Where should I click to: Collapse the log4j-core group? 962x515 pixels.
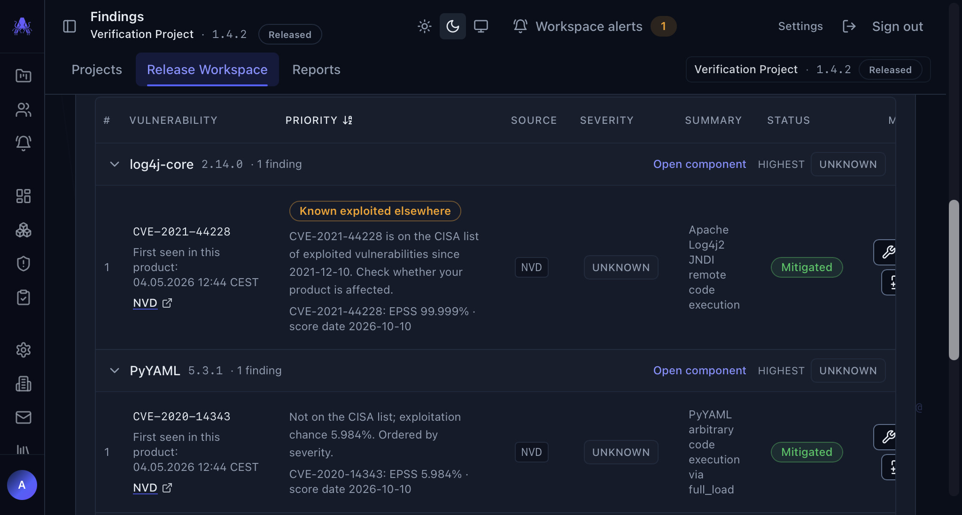point(114,164)
